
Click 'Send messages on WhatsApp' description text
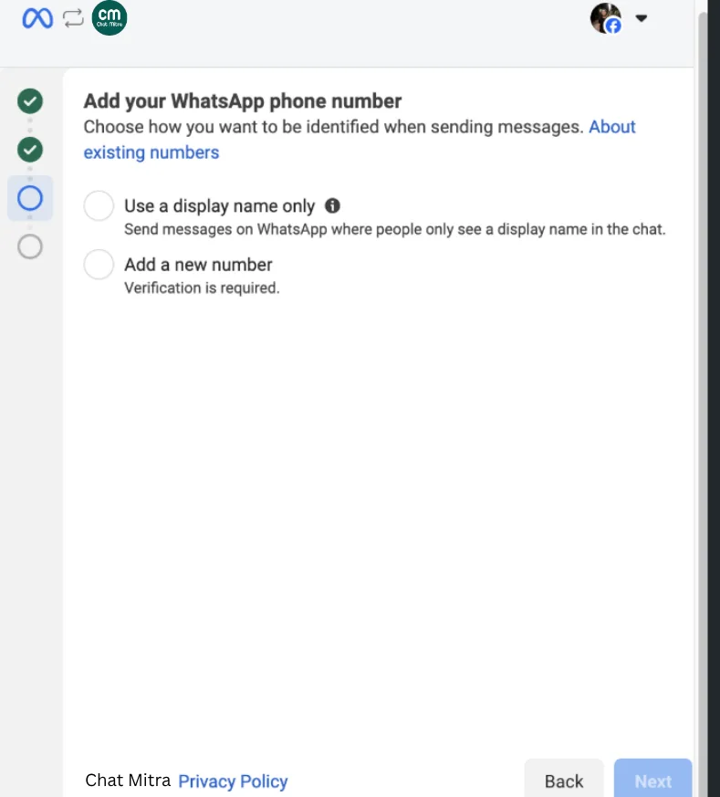pyautogui.click(x=395, y=229)
